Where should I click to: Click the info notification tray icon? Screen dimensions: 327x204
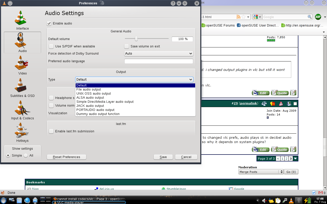coord(298,201)
